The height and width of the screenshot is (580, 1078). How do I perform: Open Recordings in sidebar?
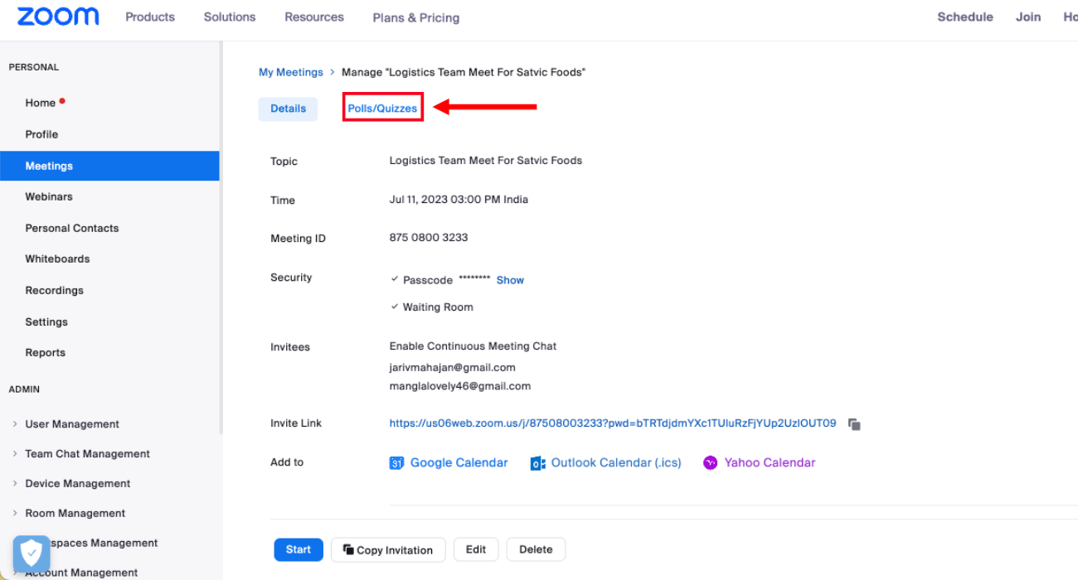pos(55,290)
